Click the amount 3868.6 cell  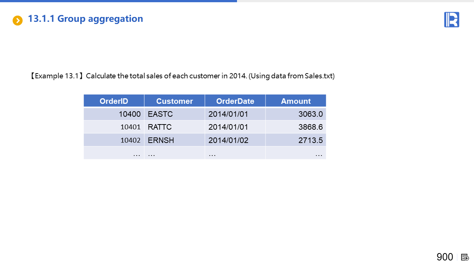tap(296, 127)
